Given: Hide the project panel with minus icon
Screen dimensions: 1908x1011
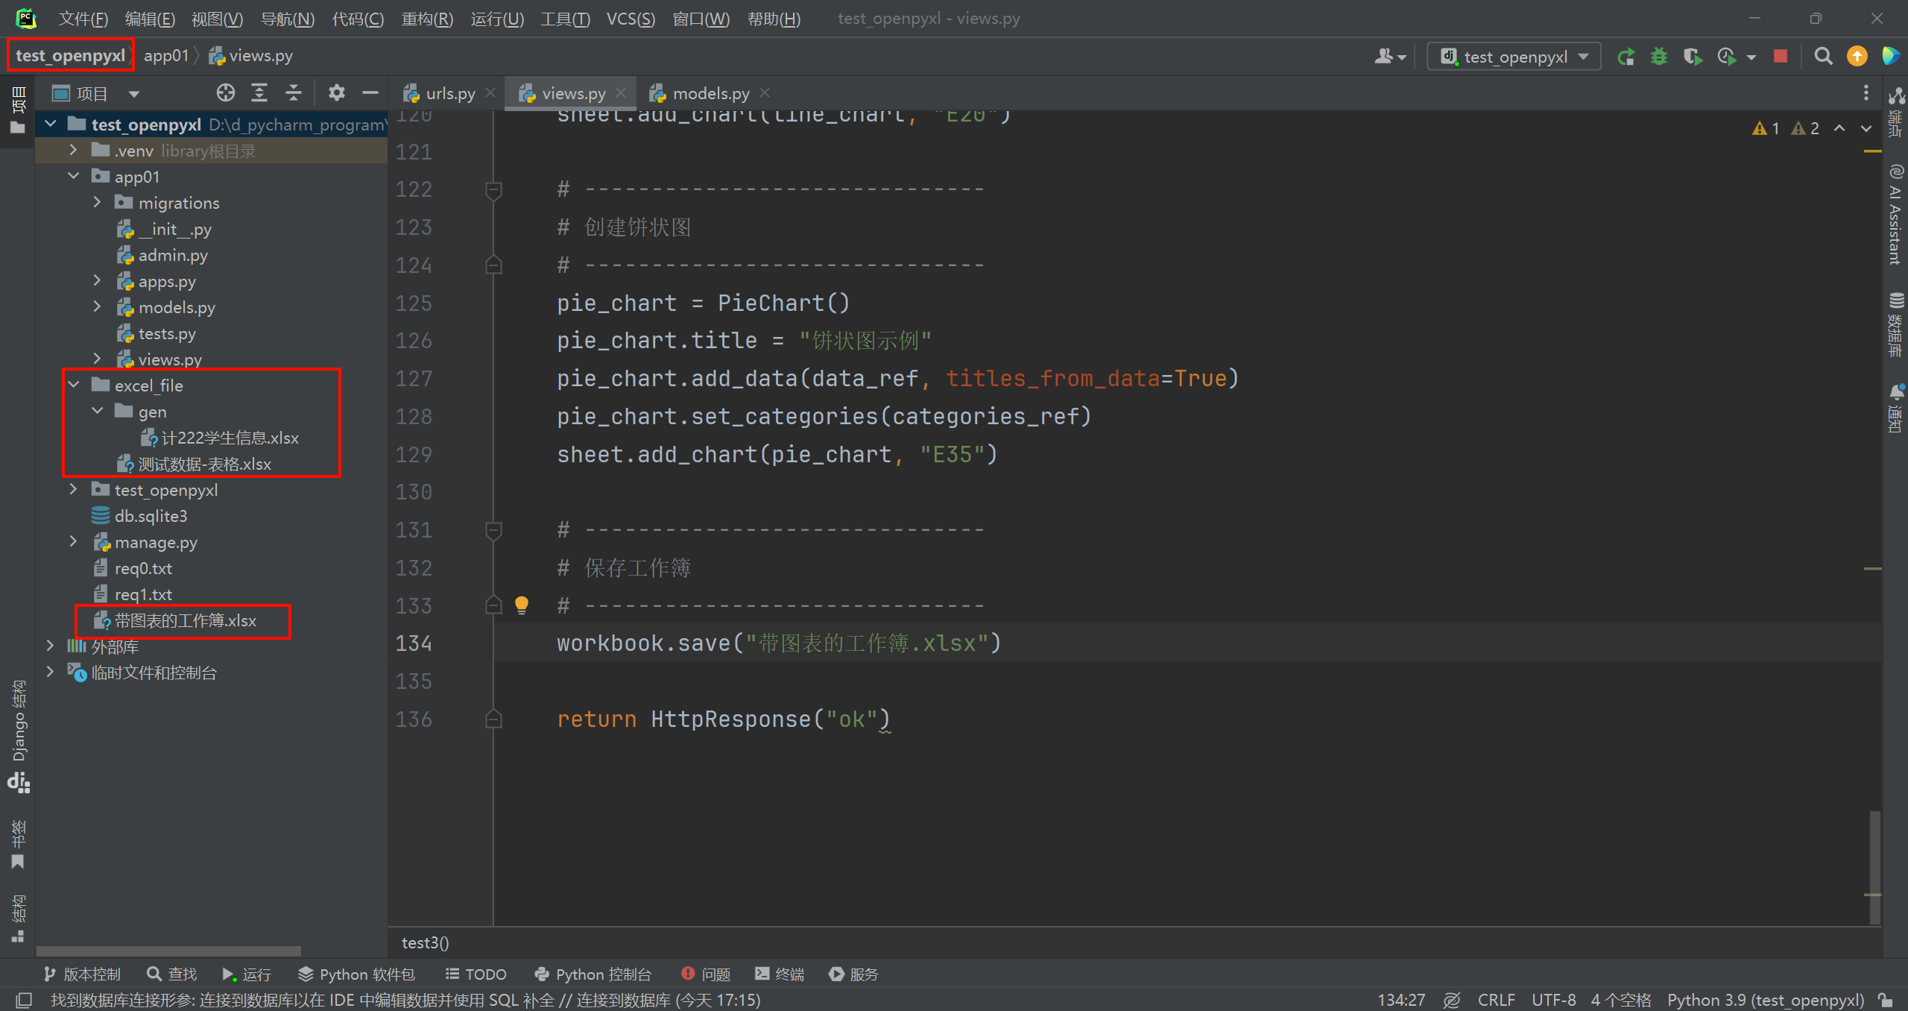Looking at the screenshot, I should (x=370, y=93).
